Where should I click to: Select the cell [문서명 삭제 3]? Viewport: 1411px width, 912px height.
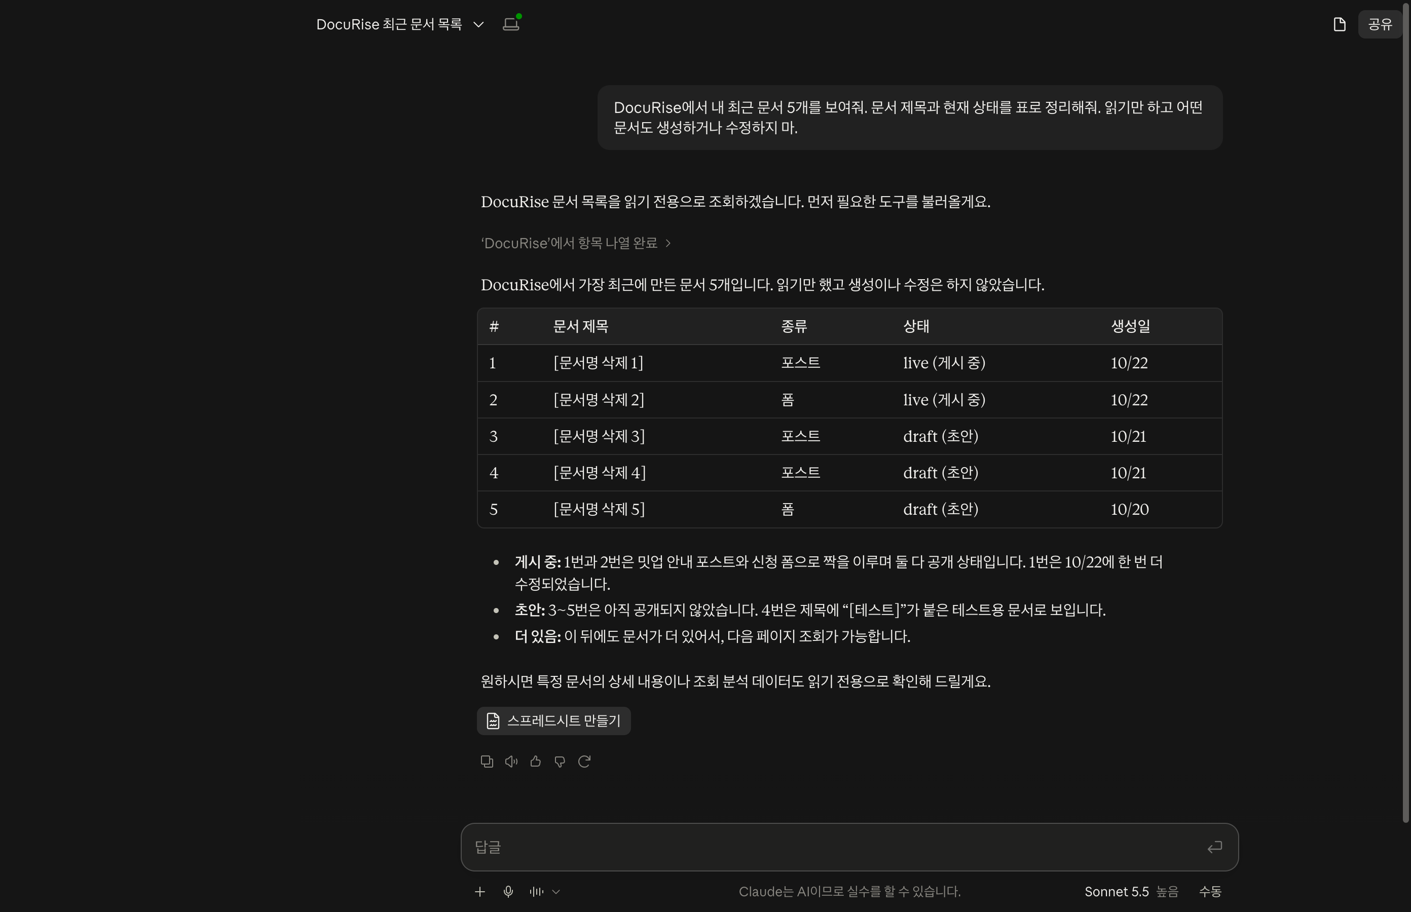click(599, 436)
